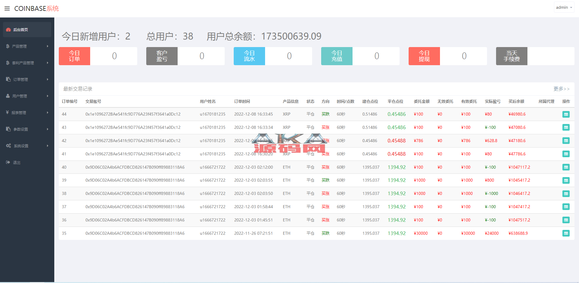Click the 系统设置 gears icon

pos(8,146)
